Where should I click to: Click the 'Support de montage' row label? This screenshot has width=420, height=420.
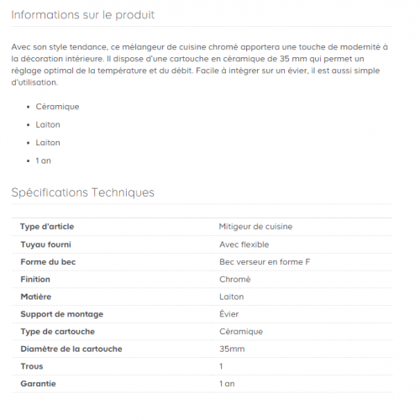62,314
